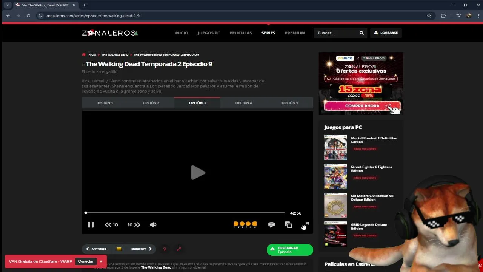Click the browser back arrow
The image size is (483, 272).
(8, 16)
